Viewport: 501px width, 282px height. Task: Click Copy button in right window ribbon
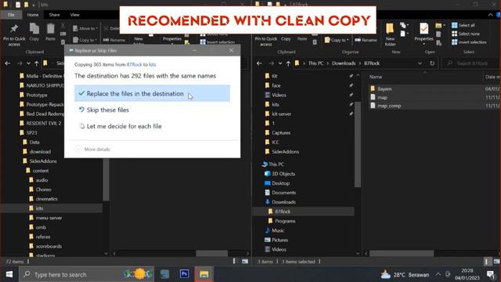point(286,38)
